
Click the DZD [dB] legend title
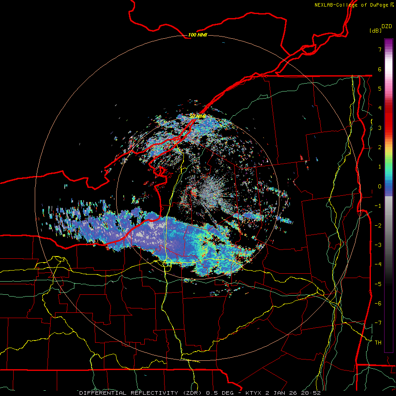381,28
